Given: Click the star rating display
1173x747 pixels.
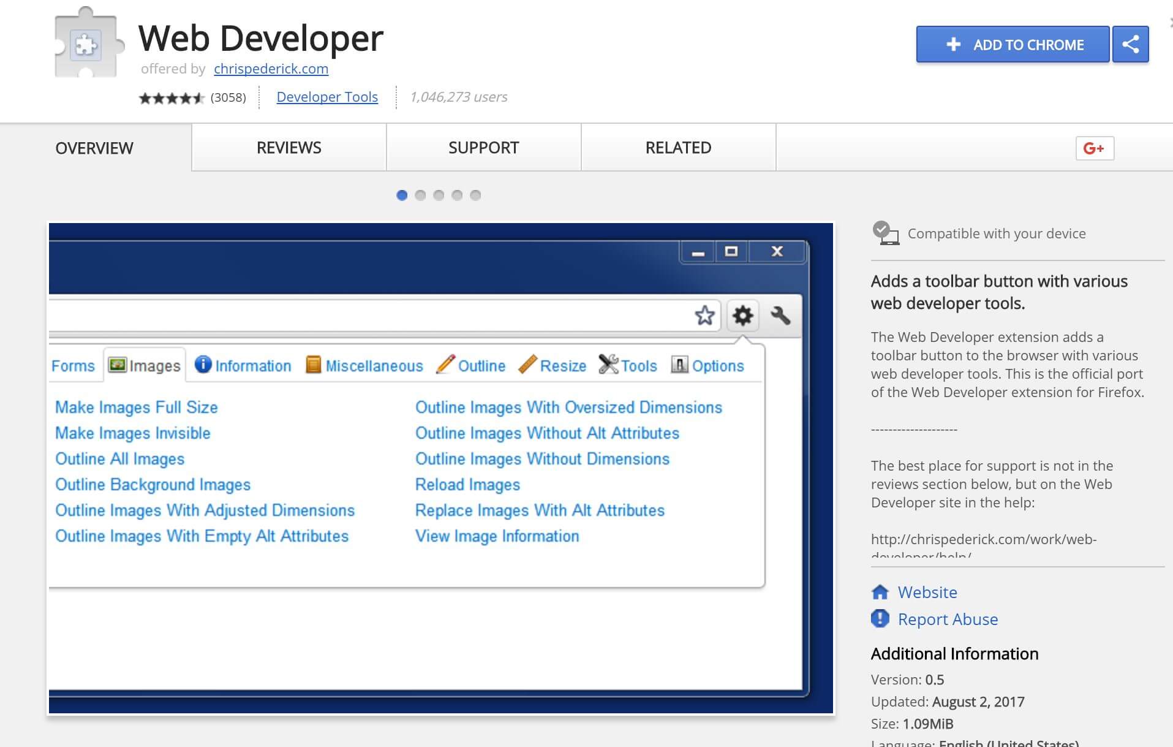Looking at the screenshot, I should point(172,98).
